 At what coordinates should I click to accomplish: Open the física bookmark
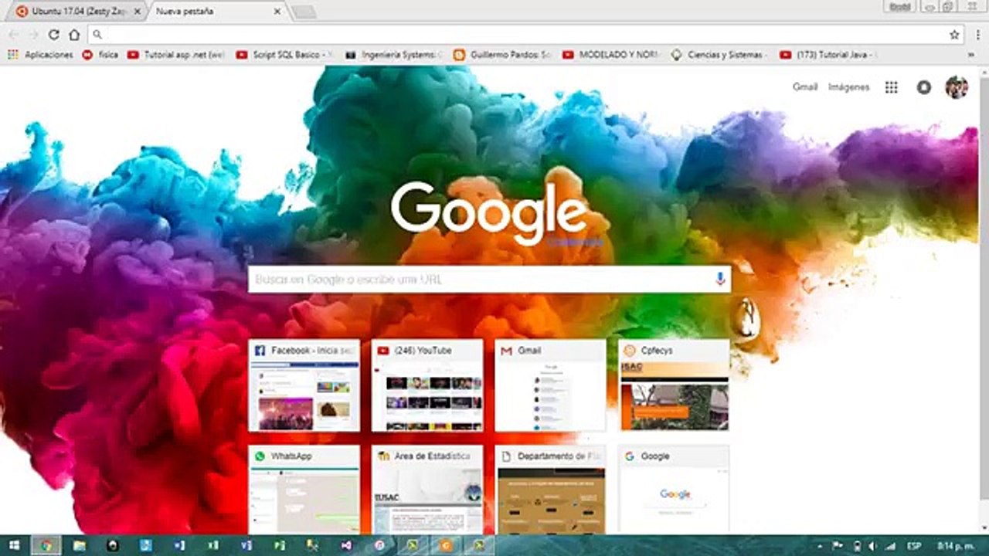[x=100, y=55]
